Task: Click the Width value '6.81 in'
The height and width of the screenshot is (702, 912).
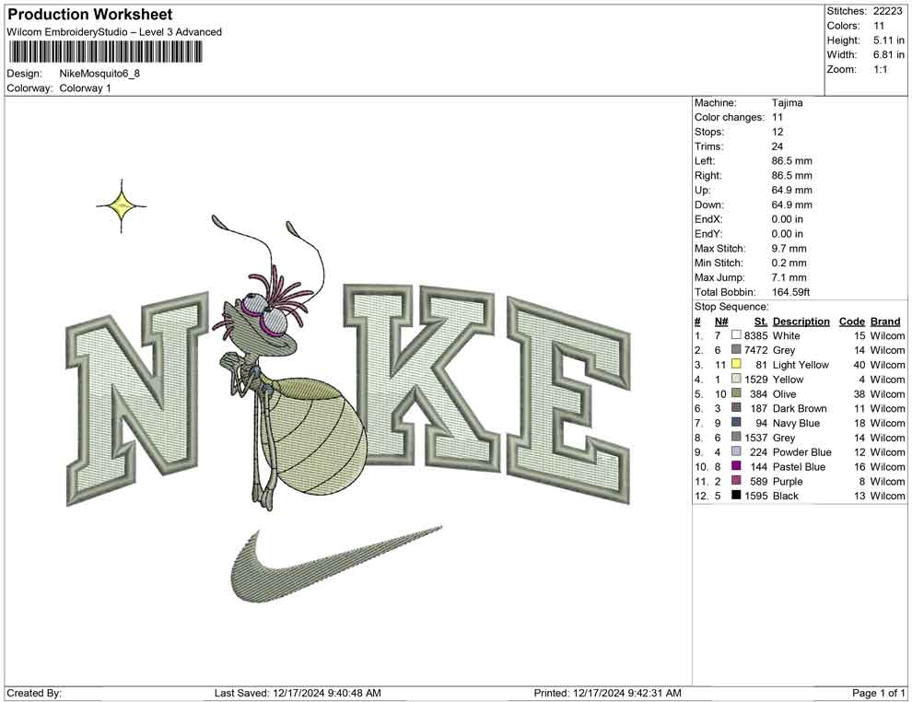Action: (889, 54)
